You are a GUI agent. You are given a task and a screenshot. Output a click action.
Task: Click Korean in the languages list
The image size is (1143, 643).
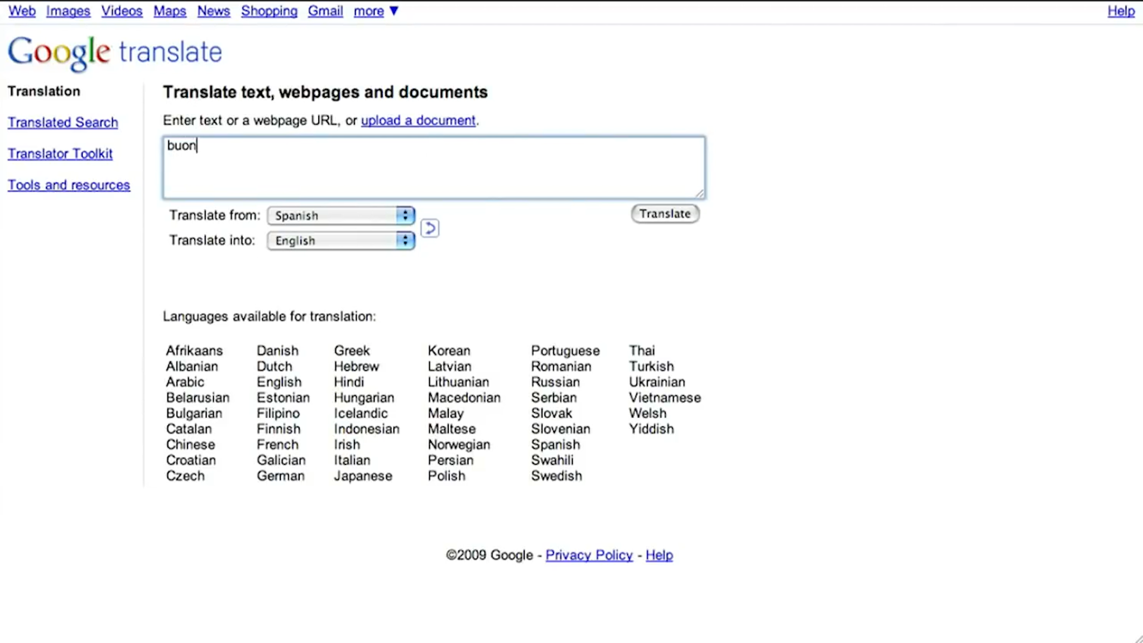(x=449, y=351)
